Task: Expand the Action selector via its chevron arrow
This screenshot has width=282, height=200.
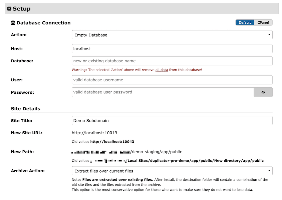Action: (x=268, y=34)
